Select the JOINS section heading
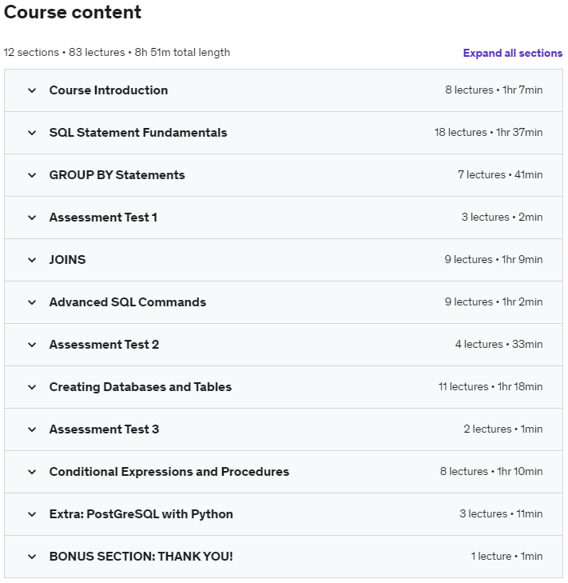568x583 pixels. pos(67,260)
